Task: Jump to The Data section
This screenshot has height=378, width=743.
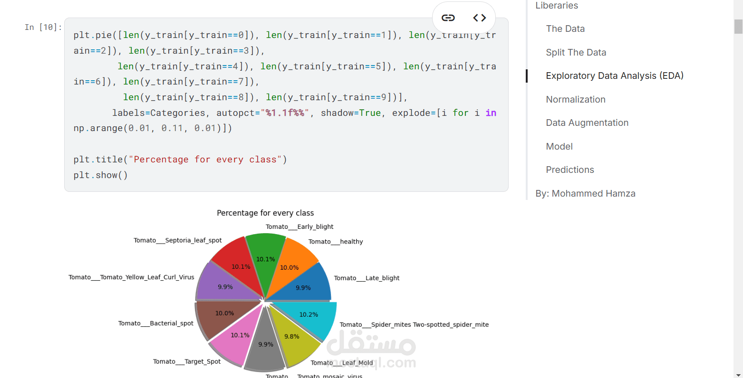Action: pyautogui.click(x=565, y=29)
